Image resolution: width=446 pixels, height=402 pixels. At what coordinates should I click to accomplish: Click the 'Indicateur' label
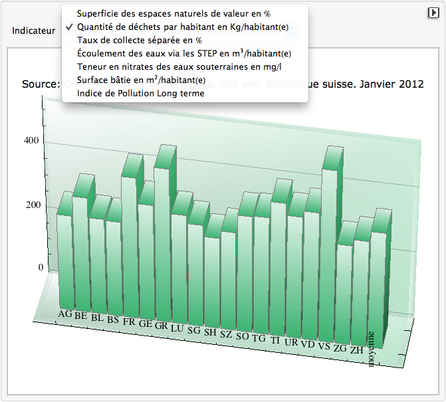click(x=34, y=31)
